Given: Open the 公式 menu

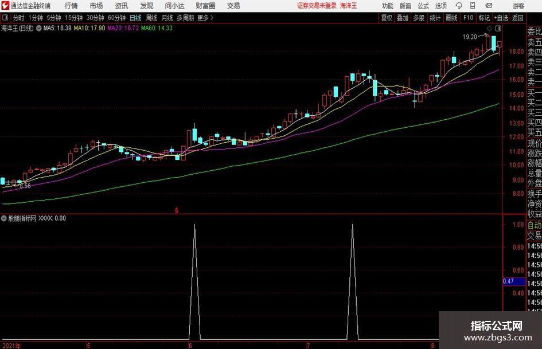Looking at the screenshot, I should 423,6.
